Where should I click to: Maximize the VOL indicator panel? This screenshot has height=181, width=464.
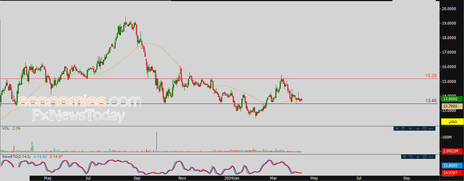coord(403,129)
